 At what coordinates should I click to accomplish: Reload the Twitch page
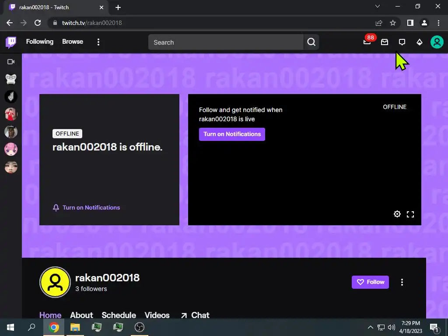click(x=38, y=23)
